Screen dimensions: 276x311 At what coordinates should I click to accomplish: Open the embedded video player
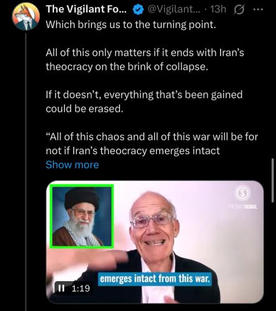(155, 242)
